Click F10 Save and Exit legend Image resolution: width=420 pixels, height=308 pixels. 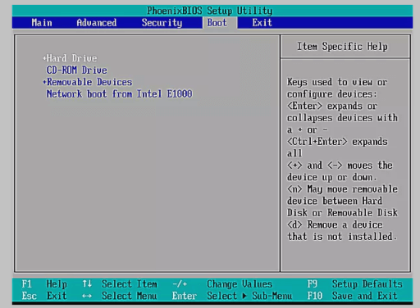point(352,296)
